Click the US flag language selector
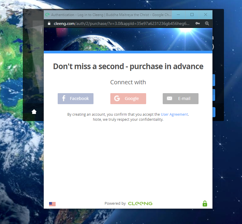The image size is (242, 224). [x=52, y=204]
